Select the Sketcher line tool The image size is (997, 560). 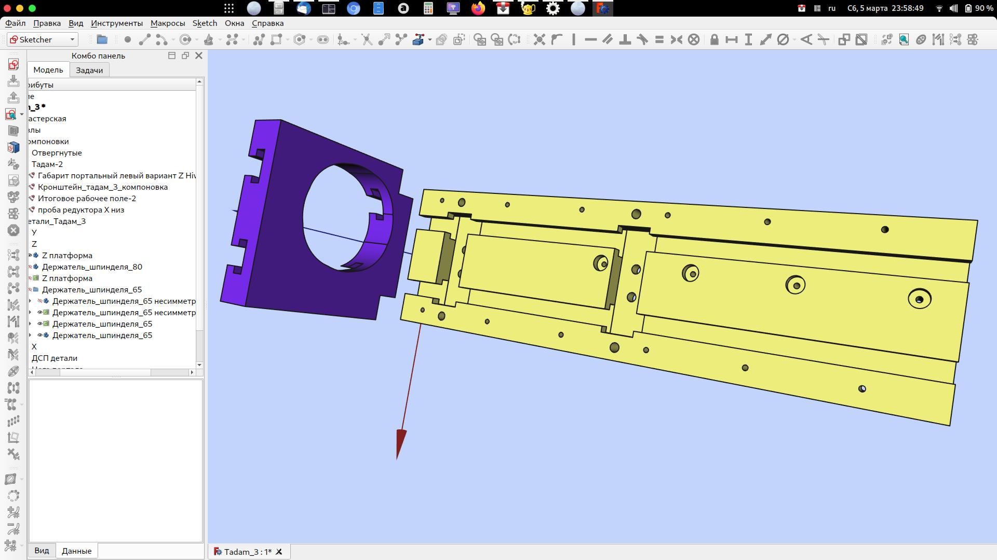145,39
